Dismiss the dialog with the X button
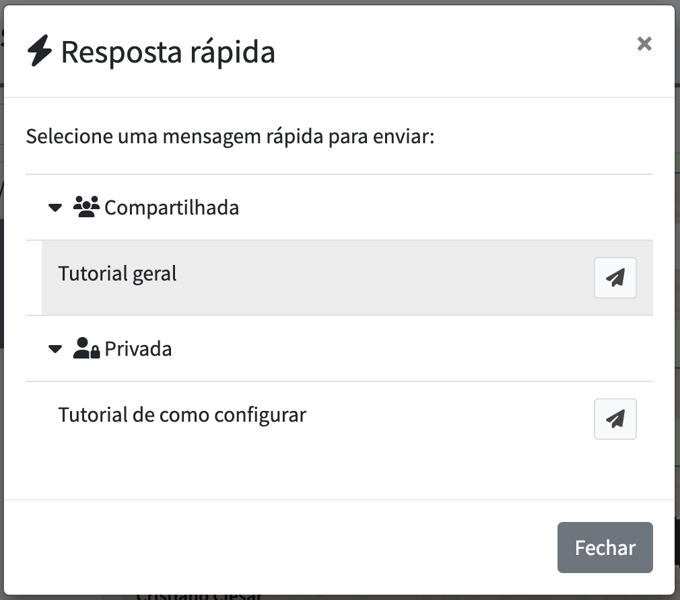680x600 pixels. pos(644,43)
